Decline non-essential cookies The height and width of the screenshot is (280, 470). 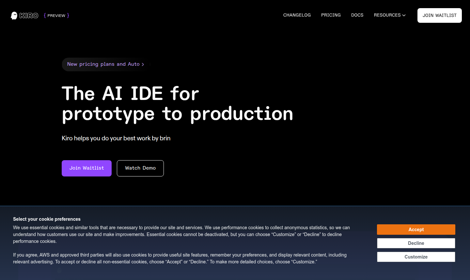tap(416, 243)
